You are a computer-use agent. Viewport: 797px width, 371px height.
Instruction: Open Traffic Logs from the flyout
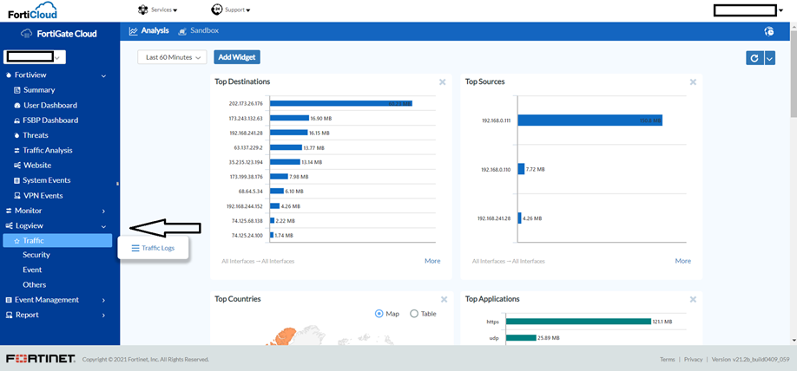tap(153, 248)
